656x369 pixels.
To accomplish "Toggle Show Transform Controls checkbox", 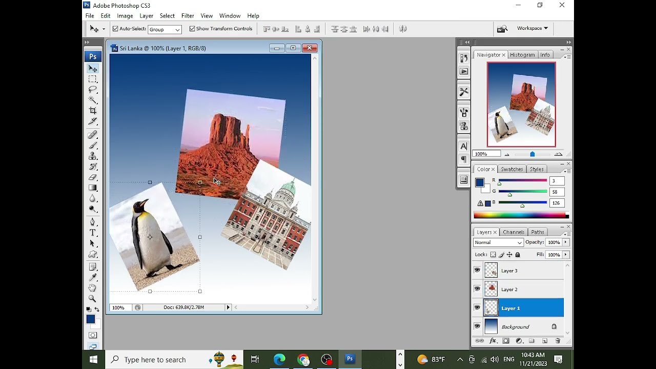I will pyautogui.click(x=192, y=29).
